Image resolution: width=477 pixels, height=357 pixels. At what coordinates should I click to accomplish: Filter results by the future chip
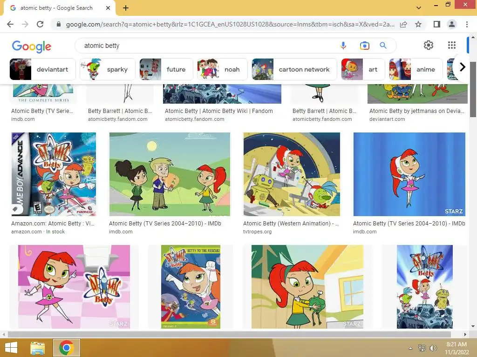(166, 69)
